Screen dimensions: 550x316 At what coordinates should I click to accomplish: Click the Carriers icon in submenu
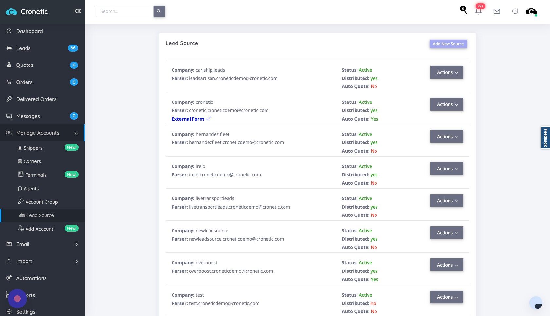[x=20, y=161]
